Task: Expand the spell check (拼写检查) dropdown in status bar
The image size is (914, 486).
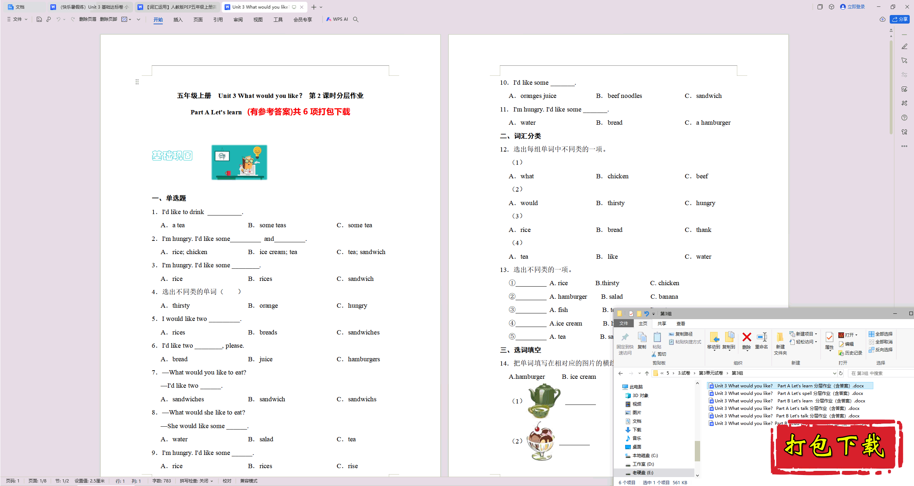Action: (212, 481)
